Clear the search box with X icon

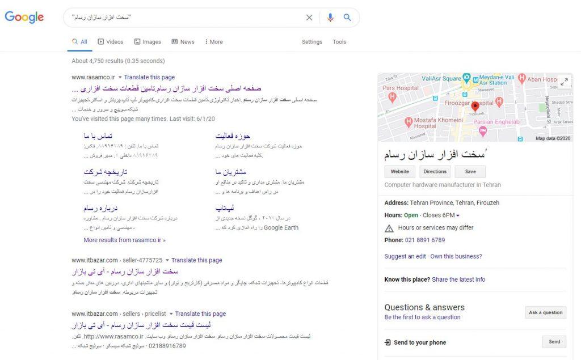click(309, 18)
